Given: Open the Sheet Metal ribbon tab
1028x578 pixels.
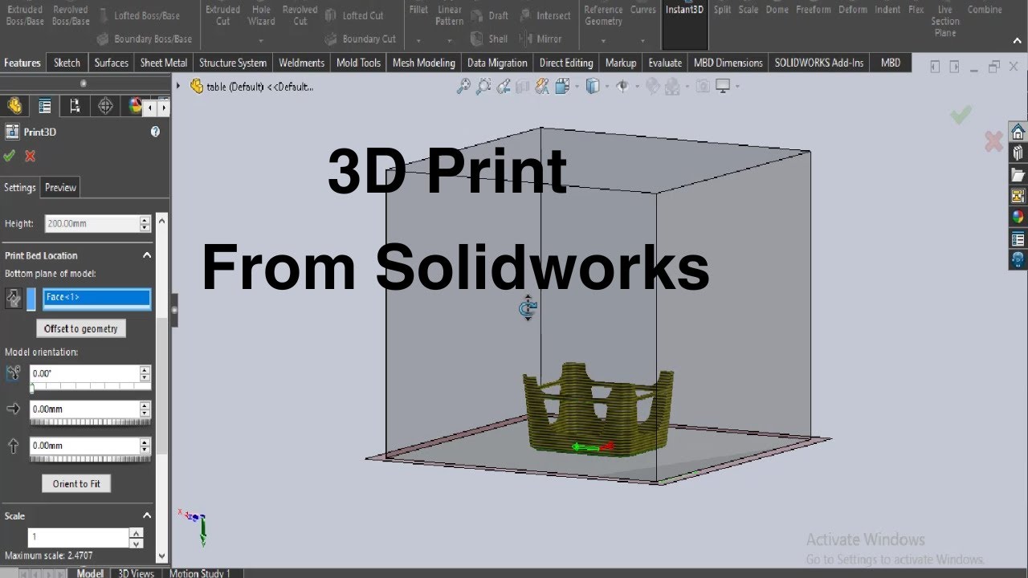Looking at the screenshot, I should click(x=164, y=63).
